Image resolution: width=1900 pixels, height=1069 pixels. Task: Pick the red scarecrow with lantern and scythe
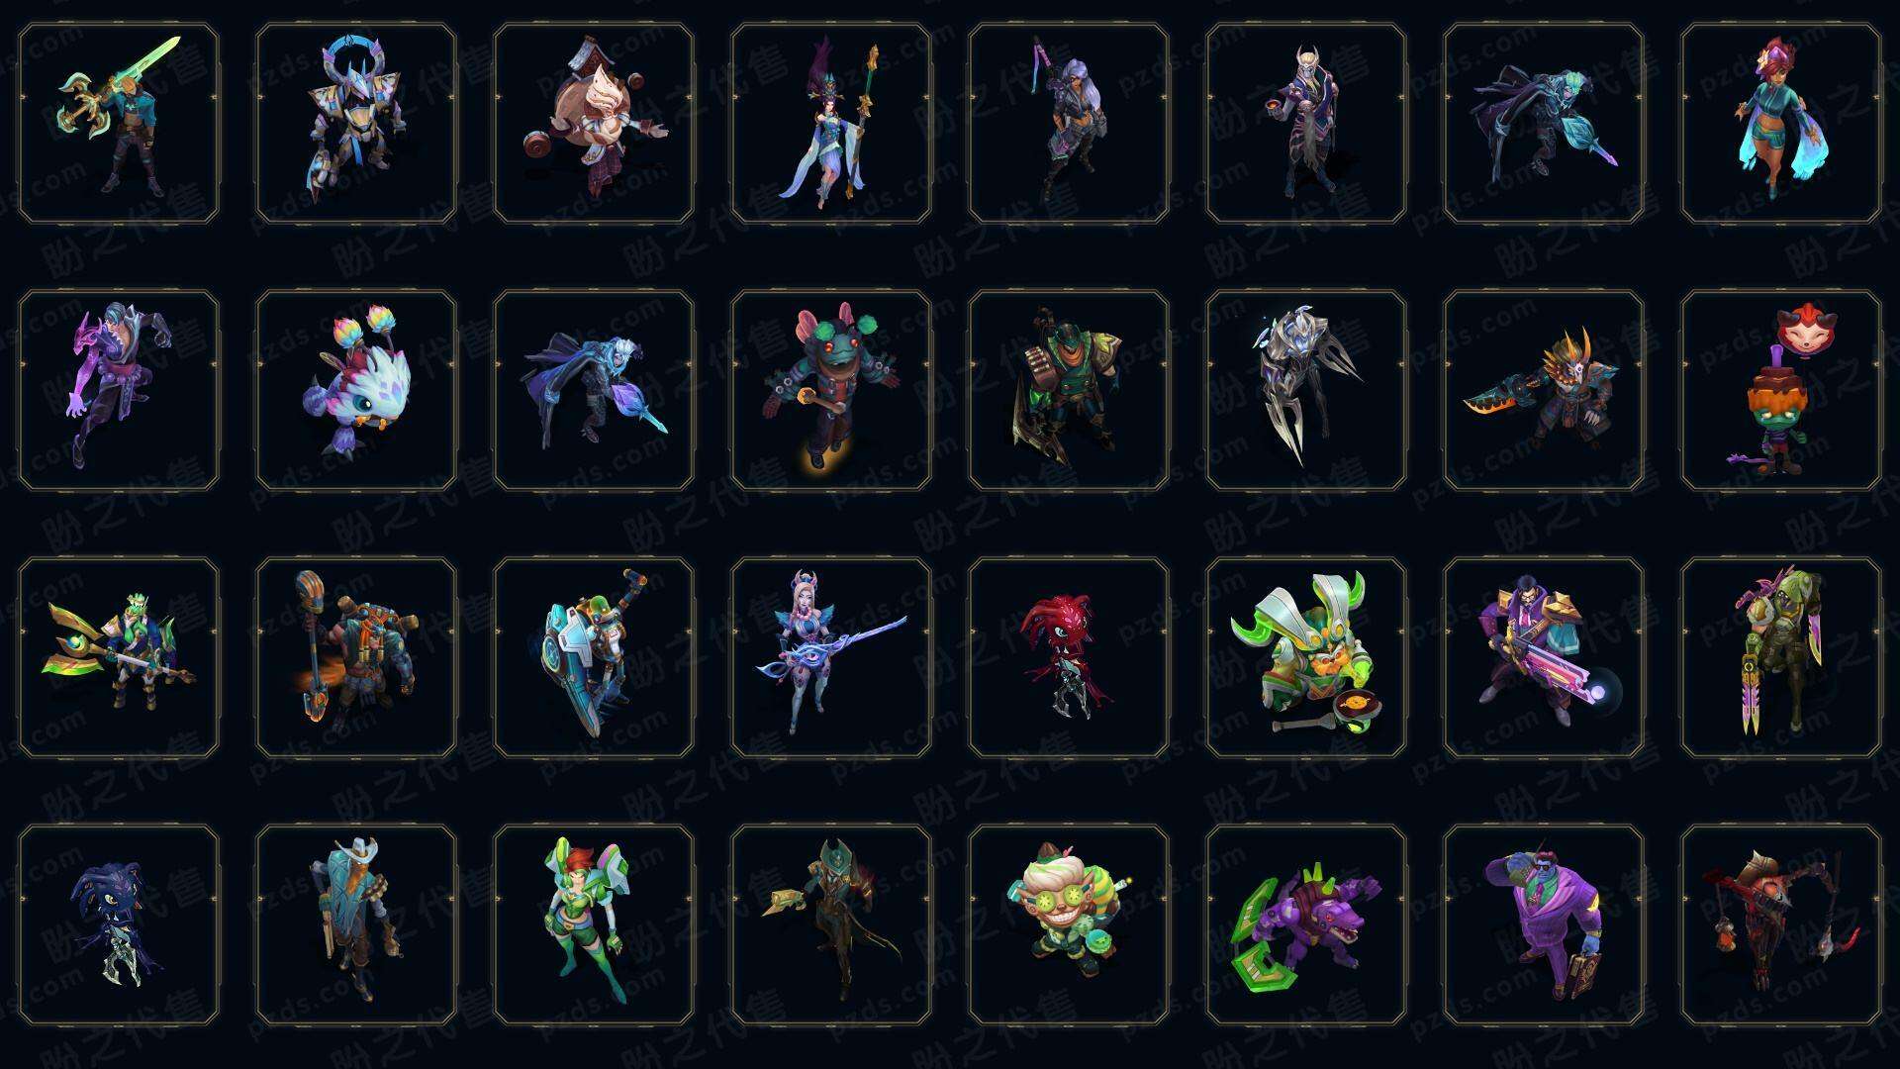click(x=1781, y=924)
